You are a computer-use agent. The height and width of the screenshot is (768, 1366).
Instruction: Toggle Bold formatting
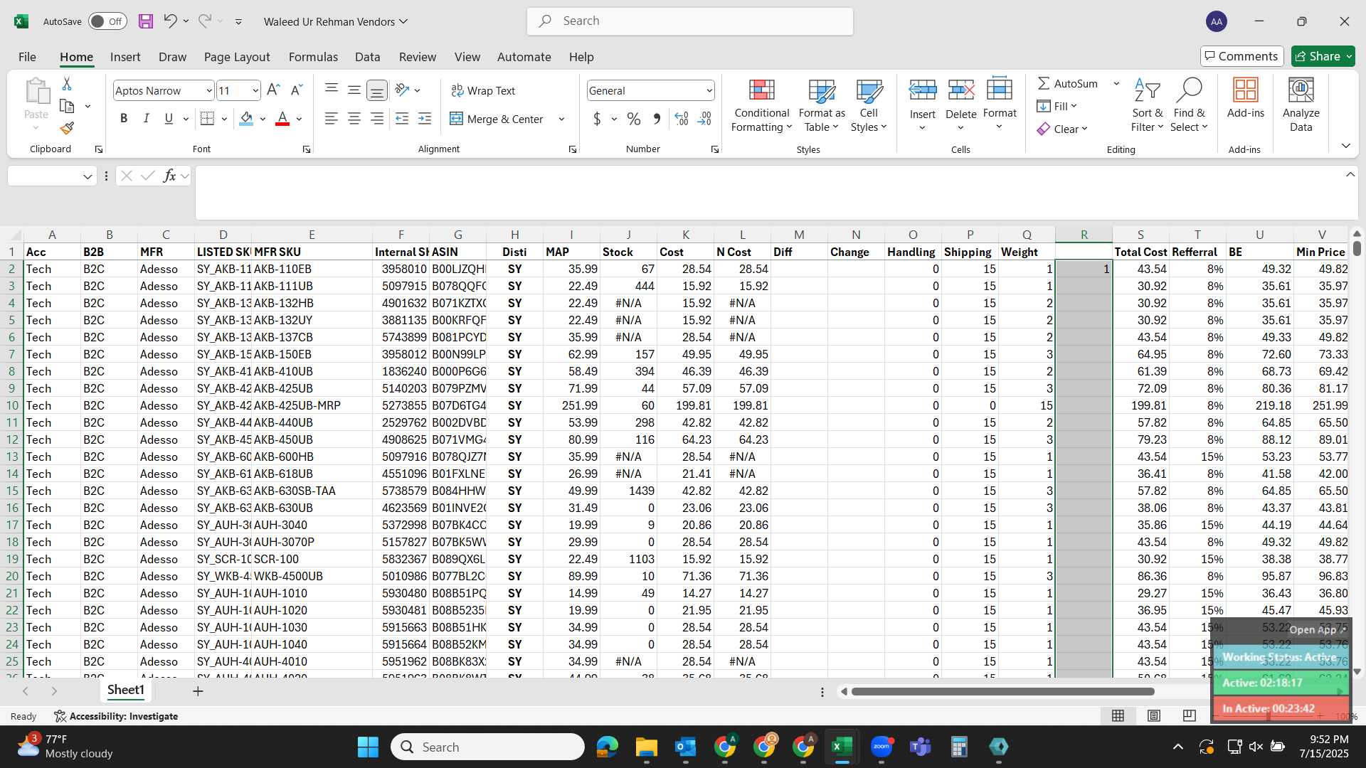[124, 119]
